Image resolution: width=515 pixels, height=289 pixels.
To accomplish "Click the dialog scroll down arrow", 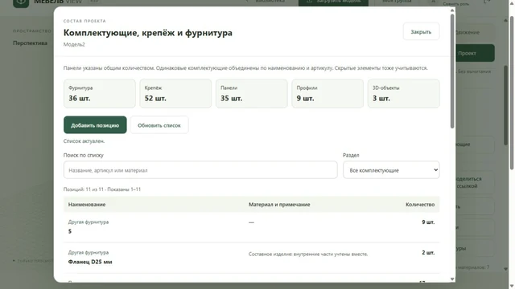I will coord(452,279).
